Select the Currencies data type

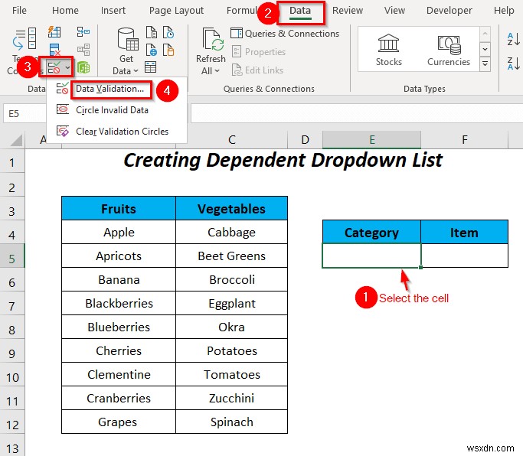449,50
